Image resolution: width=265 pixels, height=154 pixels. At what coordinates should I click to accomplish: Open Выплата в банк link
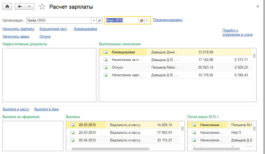(46, 109)
